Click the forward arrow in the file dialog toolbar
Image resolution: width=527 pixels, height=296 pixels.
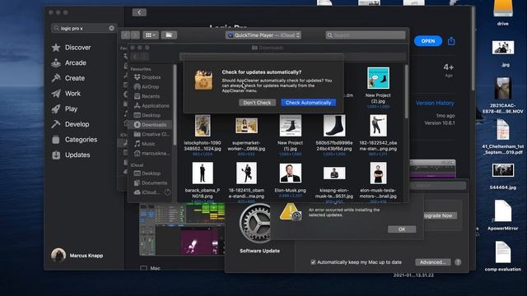[x=135, y=35]
